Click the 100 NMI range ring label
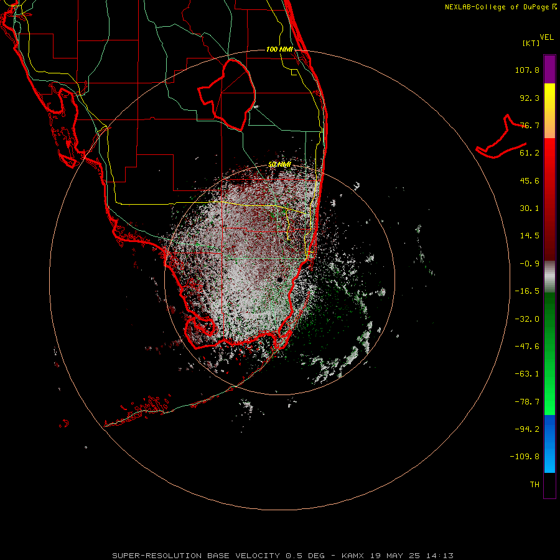This screenshot has height=560, width=560. pyautogui.click(x=279, y=49)
